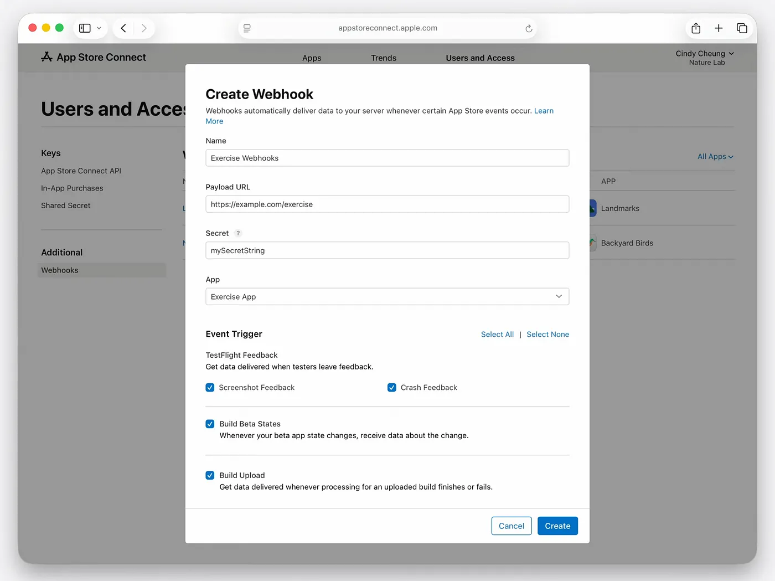This screenshot has height=581, width=775.
Task: Click the Secret input field
Action: (x=387, y=250)
